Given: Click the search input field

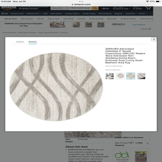Looking at the screenshot, I should (80, 8).
